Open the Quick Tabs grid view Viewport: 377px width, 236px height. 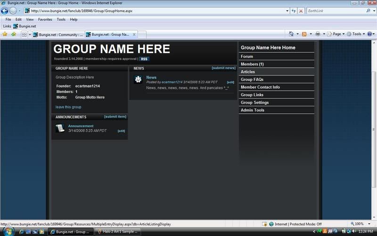[x=24, y=34]
